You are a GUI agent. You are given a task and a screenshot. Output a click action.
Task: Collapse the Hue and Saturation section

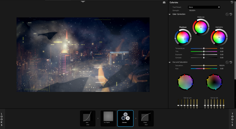pyautogui.click(x=170, y=62)
